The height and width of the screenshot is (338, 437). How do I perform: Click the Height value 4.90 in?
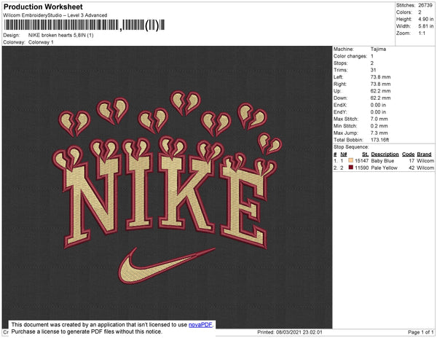click(425, 19)
